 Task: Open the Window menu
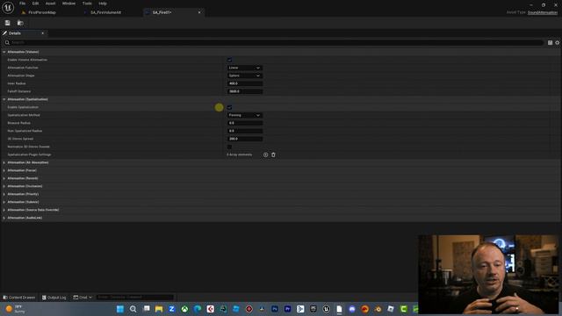pyautogui.click(x=68, y=4)
